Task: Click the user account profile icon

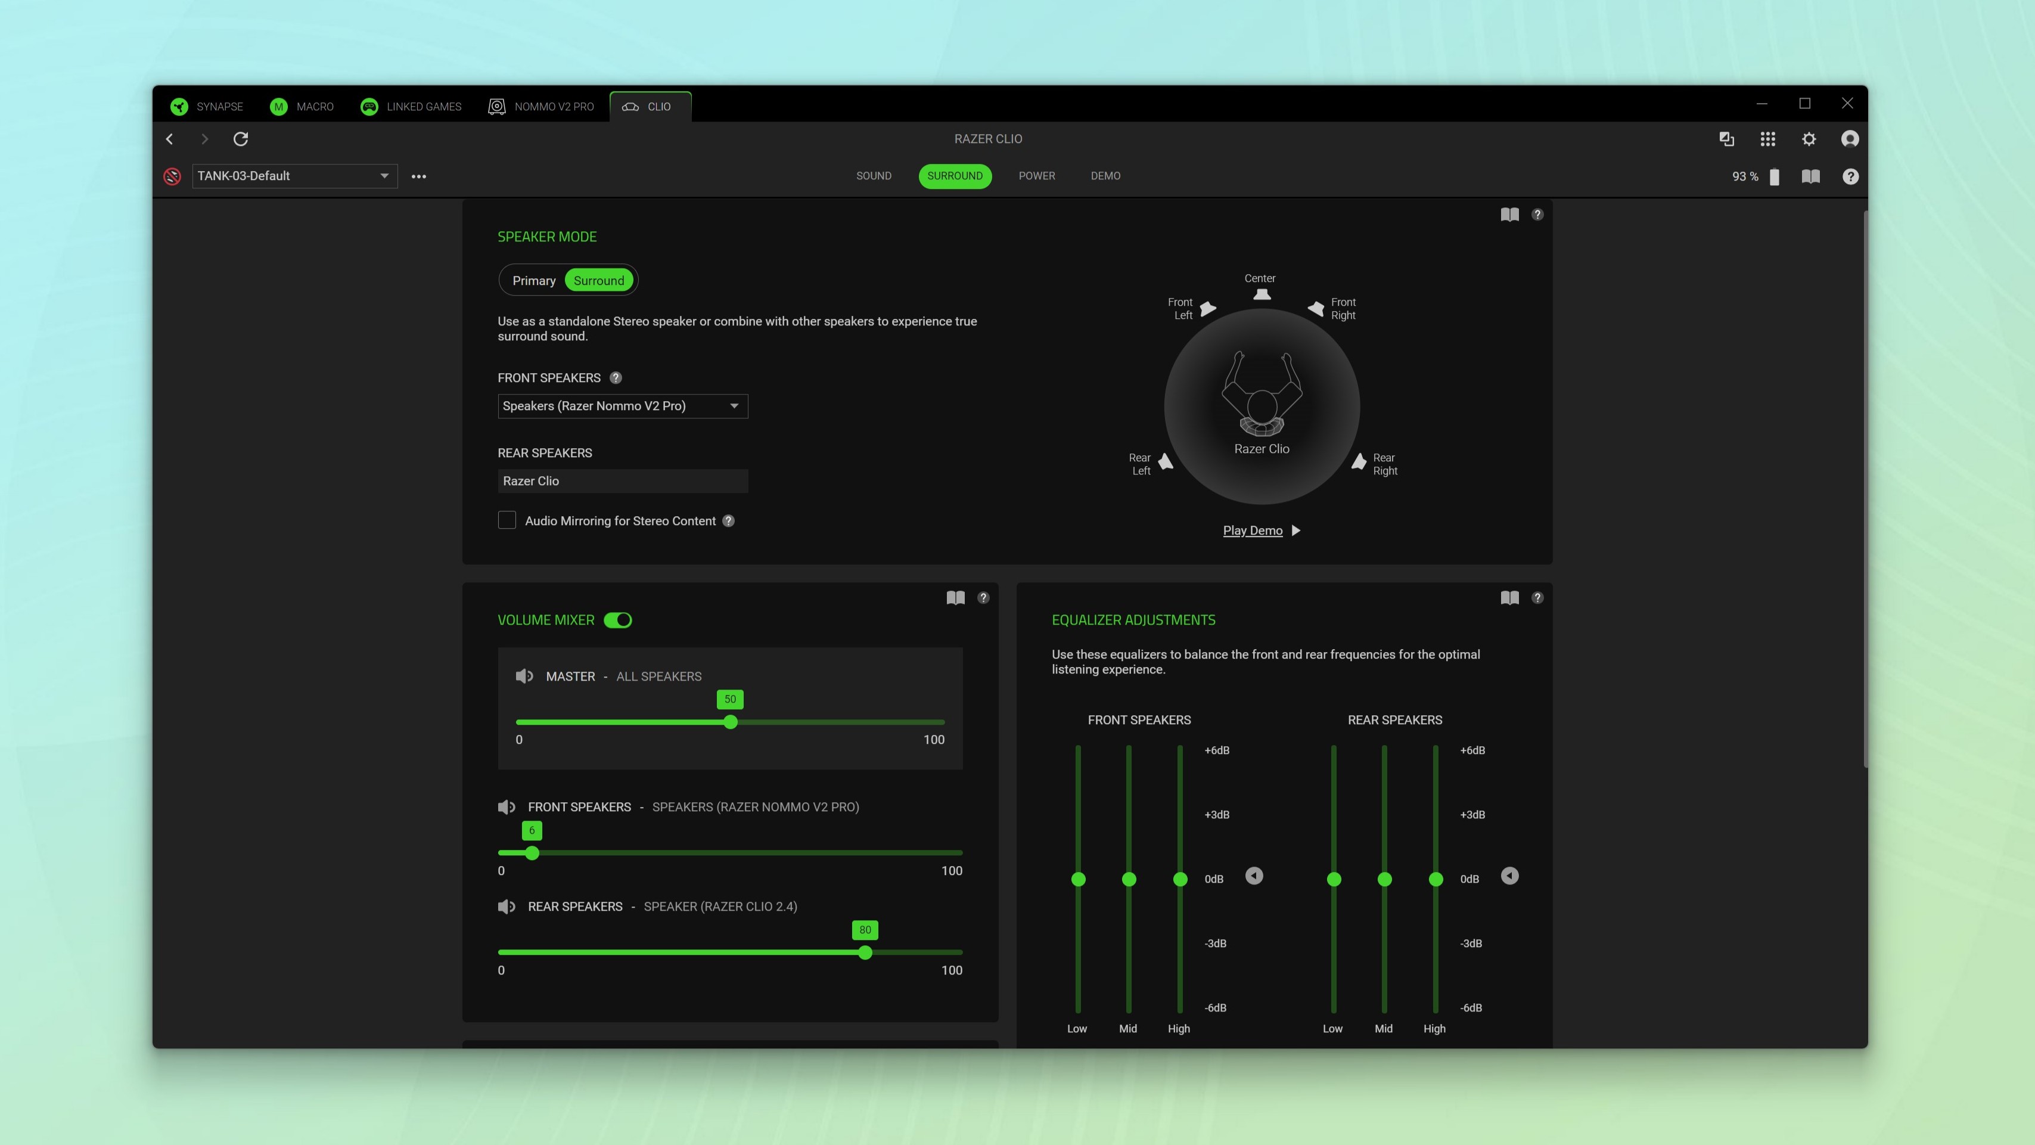Action: coord(1849,139)
